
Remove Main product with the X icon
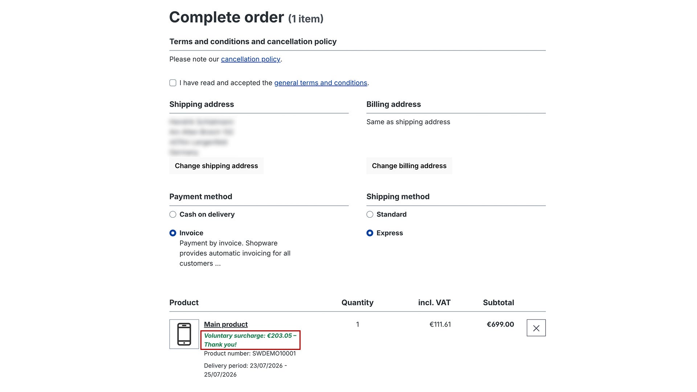click(x=536, y=328)
